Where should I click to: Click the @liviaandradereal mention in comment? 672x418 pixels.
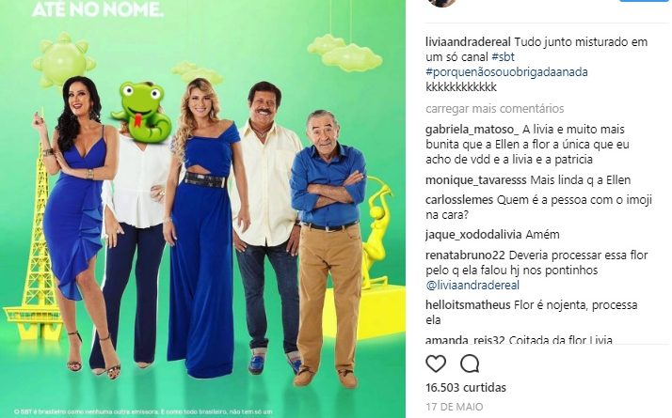(x=472, y=286)
